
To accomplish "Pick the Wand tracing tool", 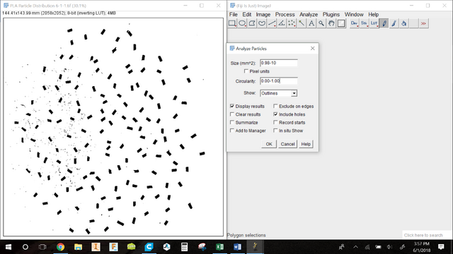I will point(302,23).
